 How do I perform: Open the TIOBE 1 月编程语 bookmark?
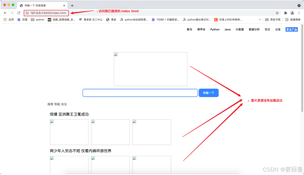(x=165, y=20)
